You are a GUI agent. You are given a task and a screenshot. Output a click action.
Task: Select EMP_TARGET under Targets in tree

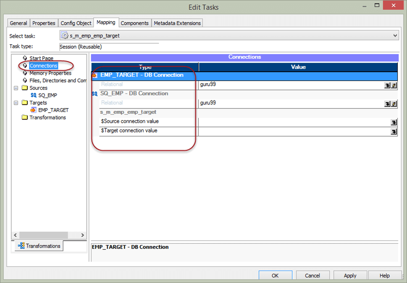(53, 110)
